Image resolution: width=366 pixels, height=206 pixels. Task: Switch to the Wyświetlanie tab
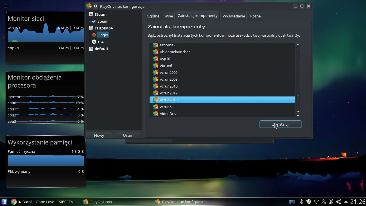tap(234, 16)
